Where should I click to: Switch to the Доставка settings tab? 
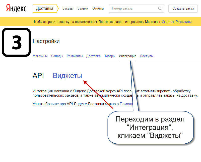pos(93,56)
